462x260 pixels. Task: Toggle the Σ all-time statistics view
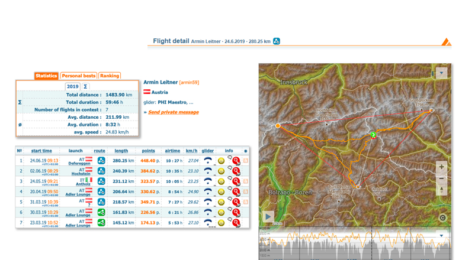[85, 86]
